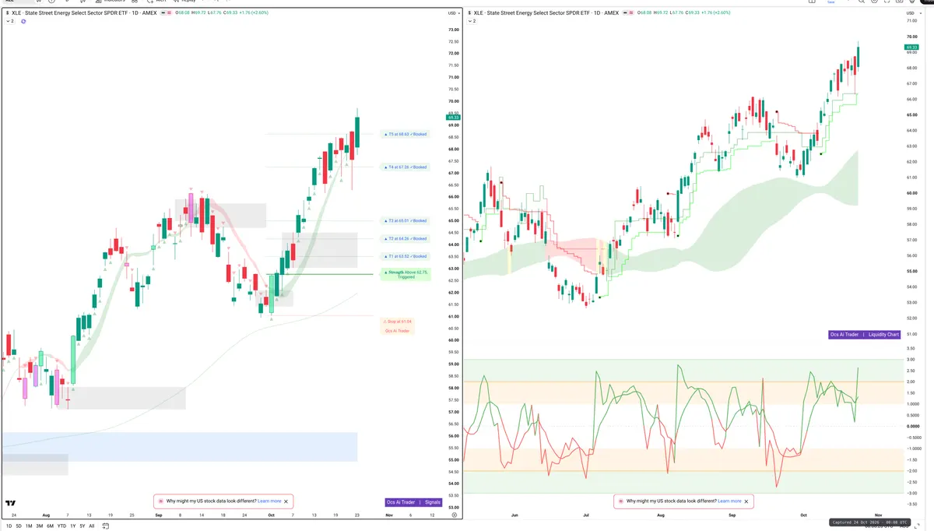Click the 'T1 at 63.52 Booked' label
This screenshot has height=531, width=934.
point(406,256)
